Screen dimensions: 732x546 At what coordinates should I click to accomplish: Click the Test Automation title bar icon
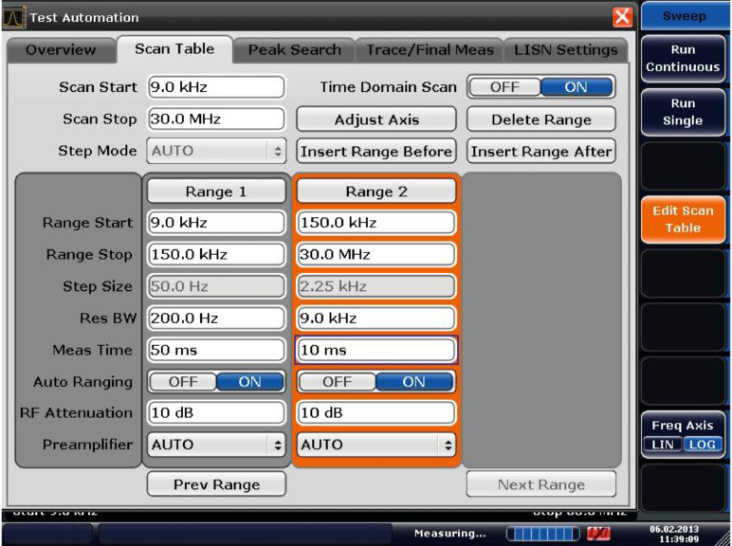tap(13, 17)
